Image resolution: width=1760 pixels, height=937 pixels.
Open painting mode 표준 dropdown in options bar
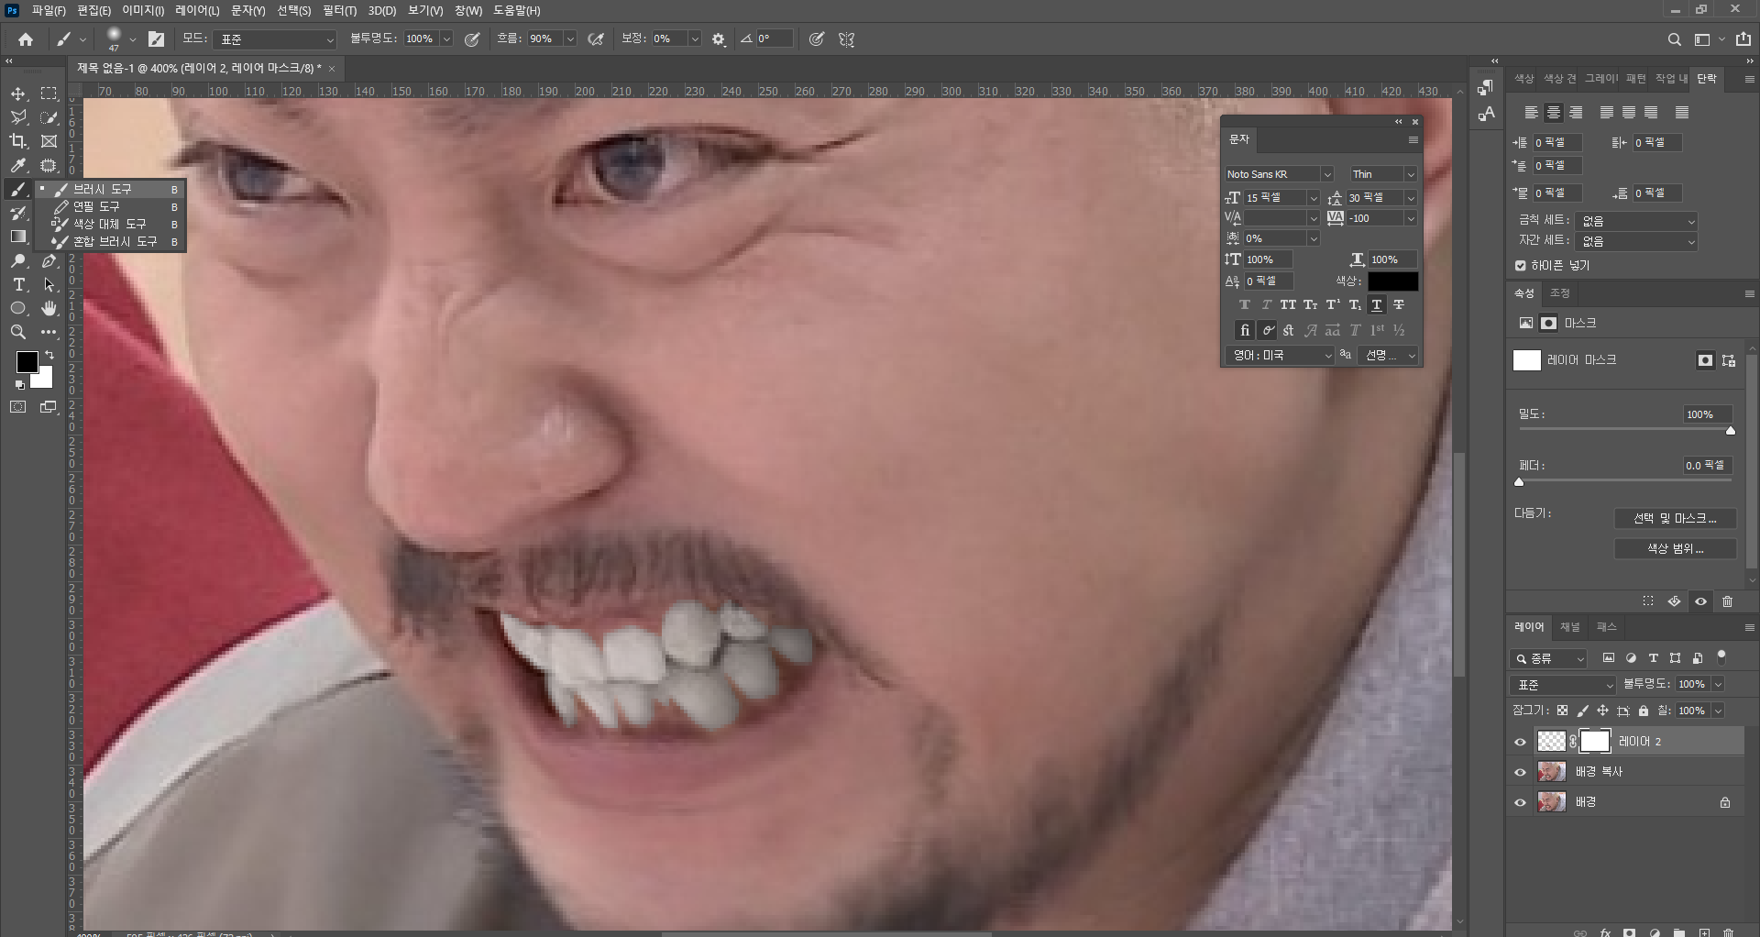point(276,39)
